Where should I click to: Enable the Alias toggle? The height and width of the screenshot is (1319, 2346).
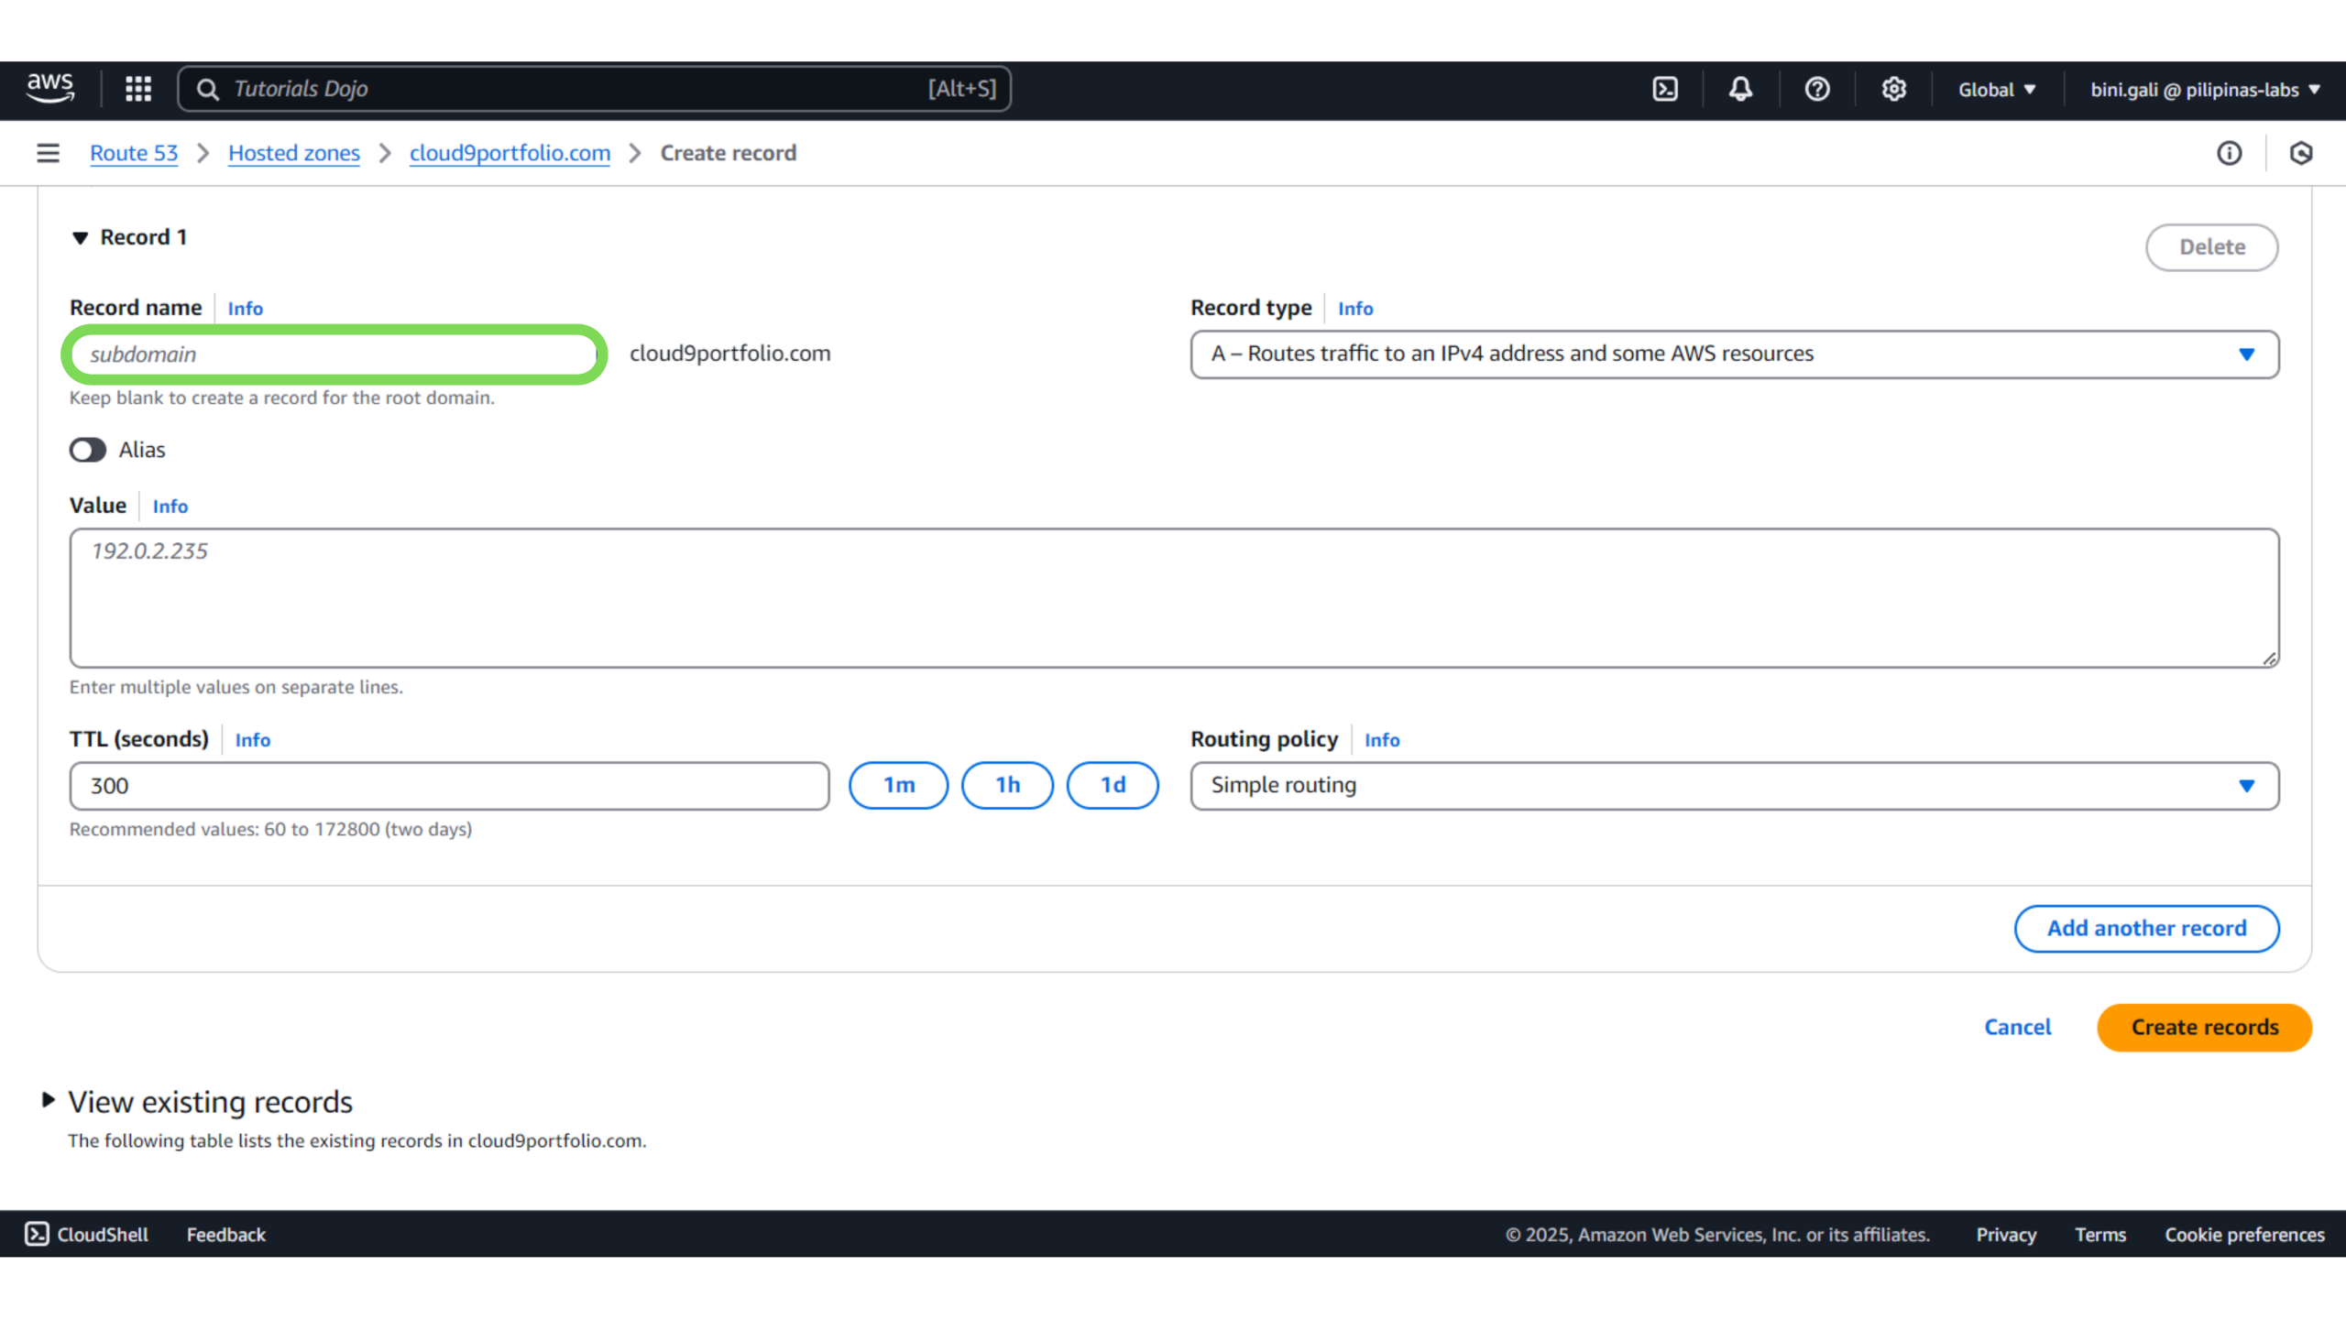coord(88,450)
